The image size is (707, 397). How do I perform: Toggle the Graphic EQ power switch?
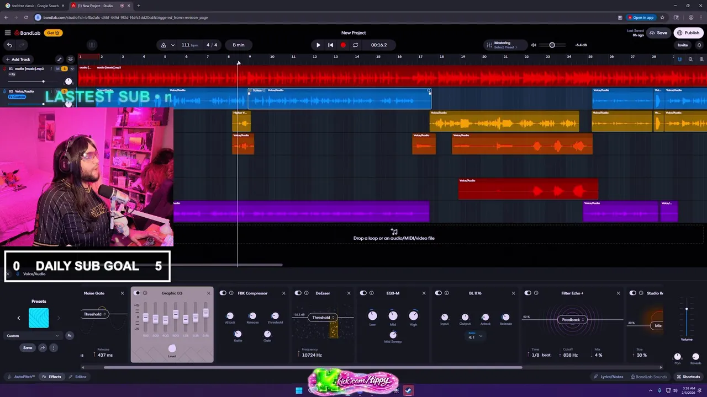(138, 293)
